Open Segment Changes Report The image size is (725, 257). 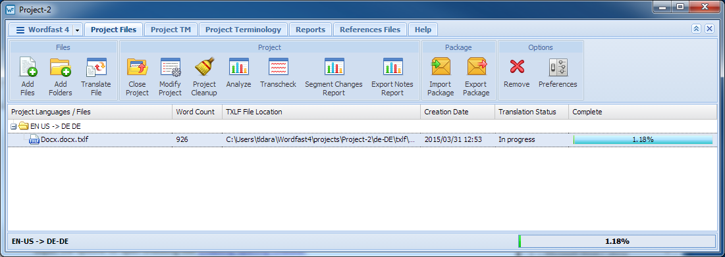(x=334, y=67)
